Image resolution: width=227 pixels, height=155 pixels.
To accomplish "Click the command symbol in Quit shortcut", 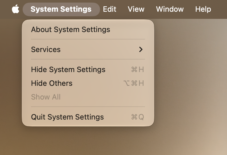I will click(x=134, y=117).
